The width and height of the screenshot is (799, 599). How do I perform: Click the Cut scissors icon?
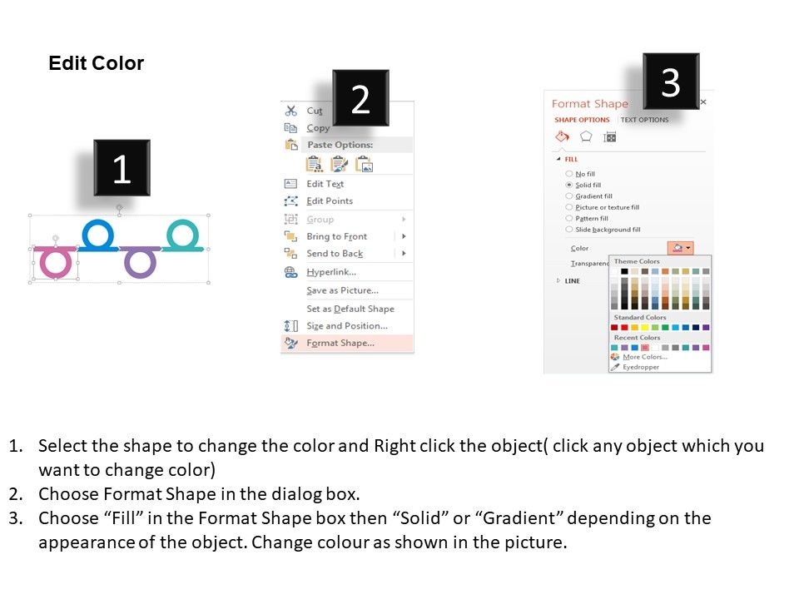[x=290, y=111]
